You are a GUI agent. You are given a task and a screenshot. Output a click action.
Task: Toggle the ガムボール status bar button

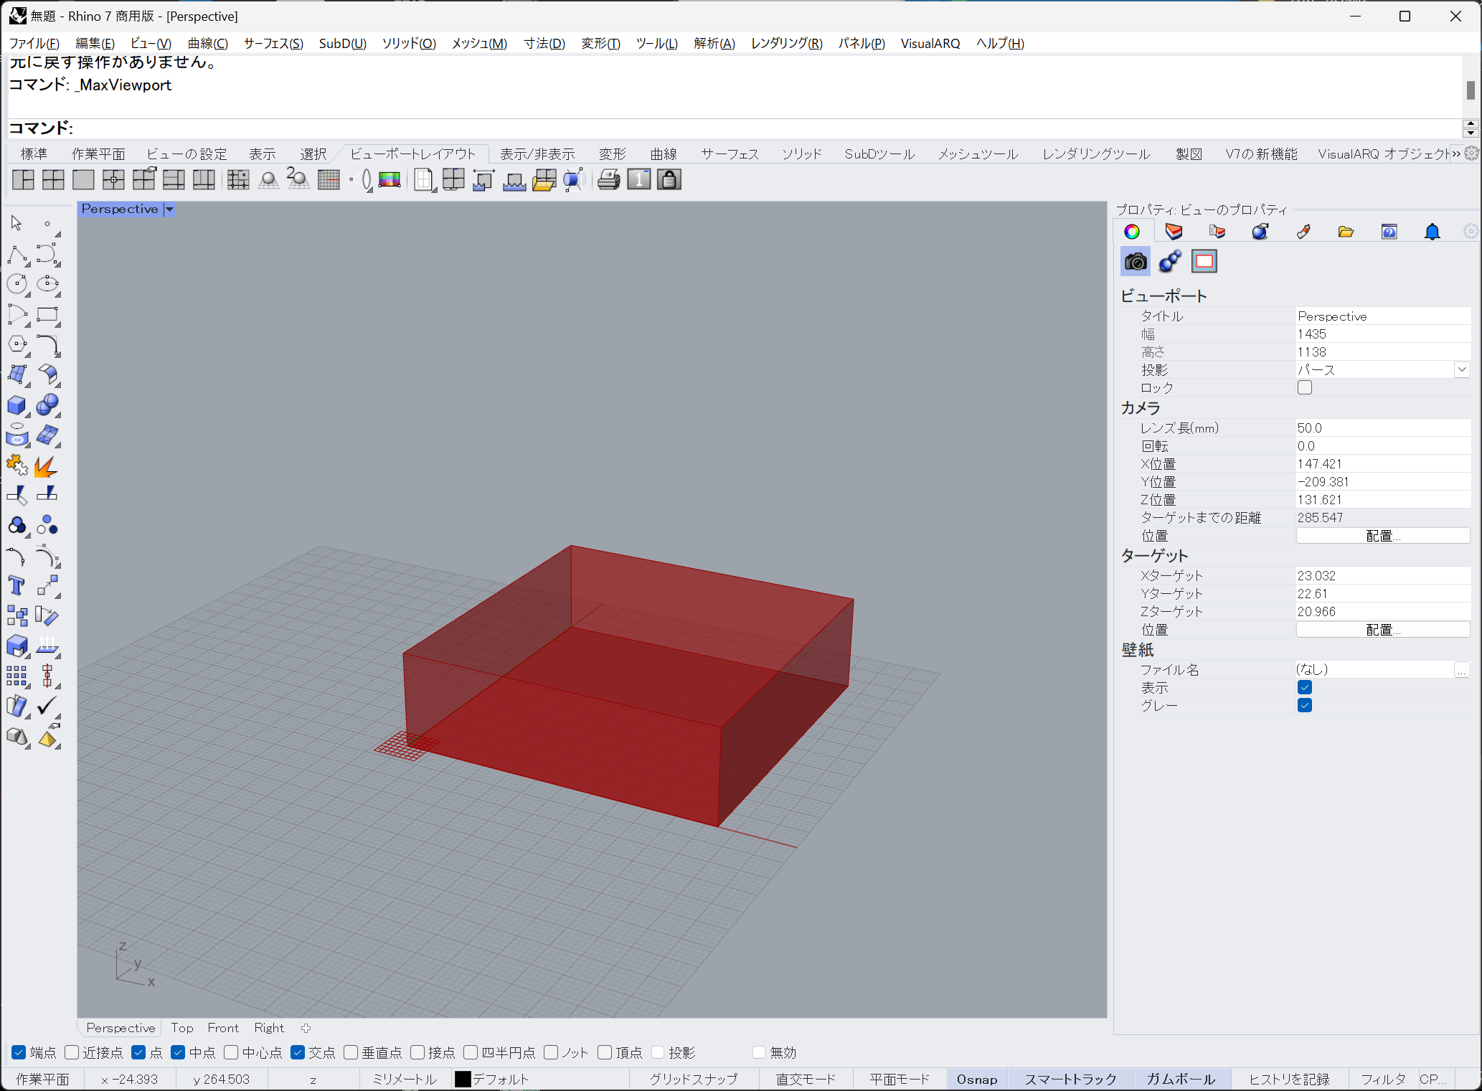pyautogui.click(x=1180, y=1079)
